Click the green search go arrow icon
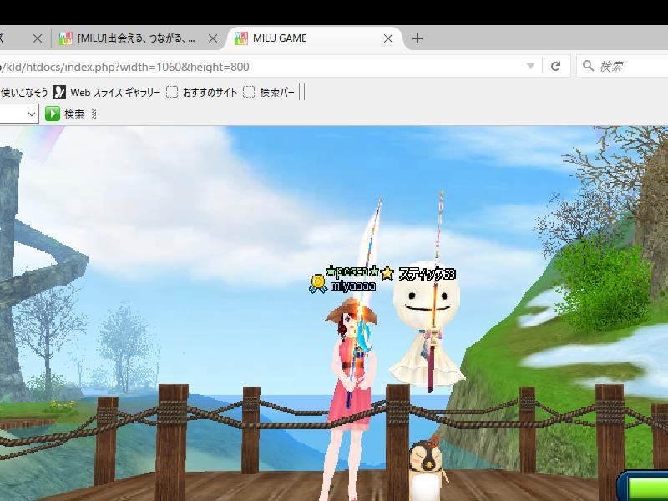This screenshot has height=501, width=668. point(53,114)
